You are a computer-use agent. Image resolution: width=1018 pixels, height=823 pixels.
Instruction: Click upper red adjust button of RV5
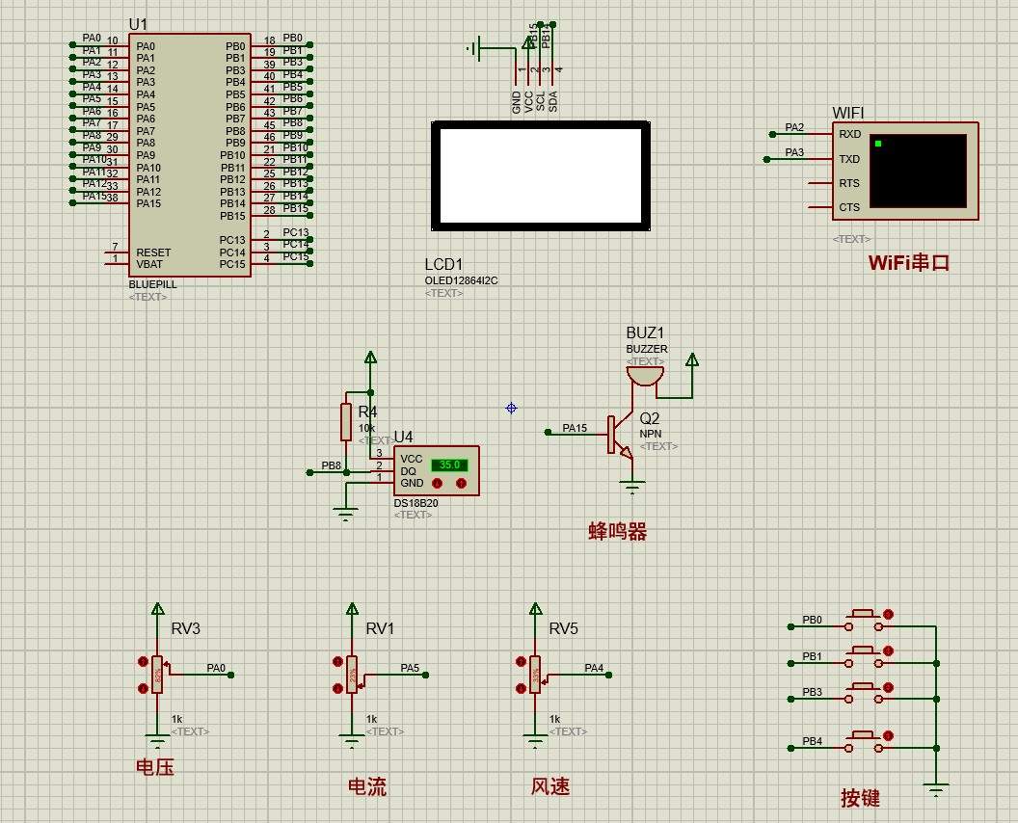point(521,661)
